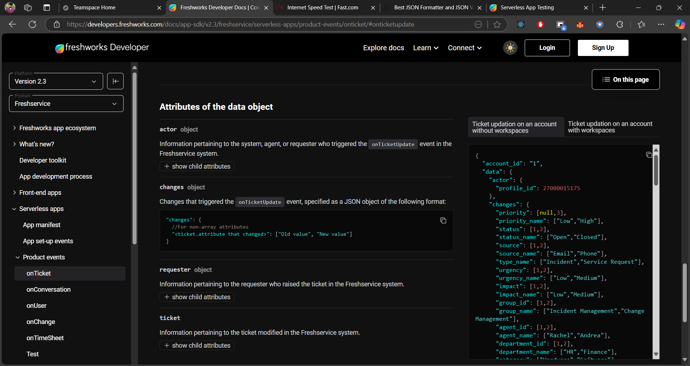Open Copilot sidebar icon
Image resolution: width=690 pixels, height=366 pixels.
click(x=680, y=24)
